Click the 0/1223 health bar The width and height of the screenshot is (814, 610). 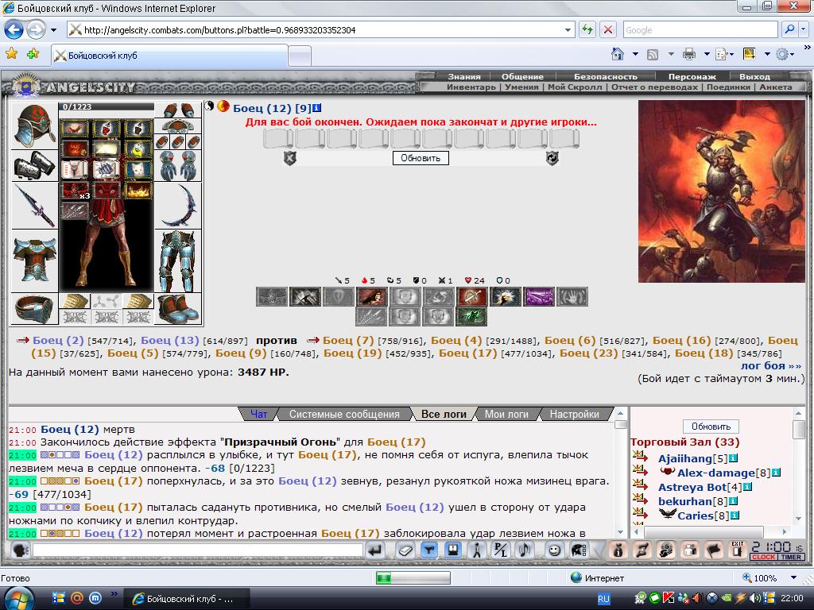pyautogui.click(x=107, y=107)
